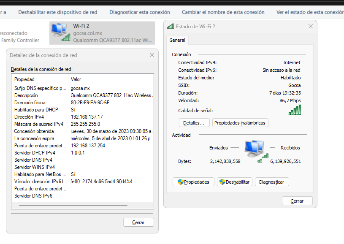Open Propiedades inalámbricas

(239, 122)
